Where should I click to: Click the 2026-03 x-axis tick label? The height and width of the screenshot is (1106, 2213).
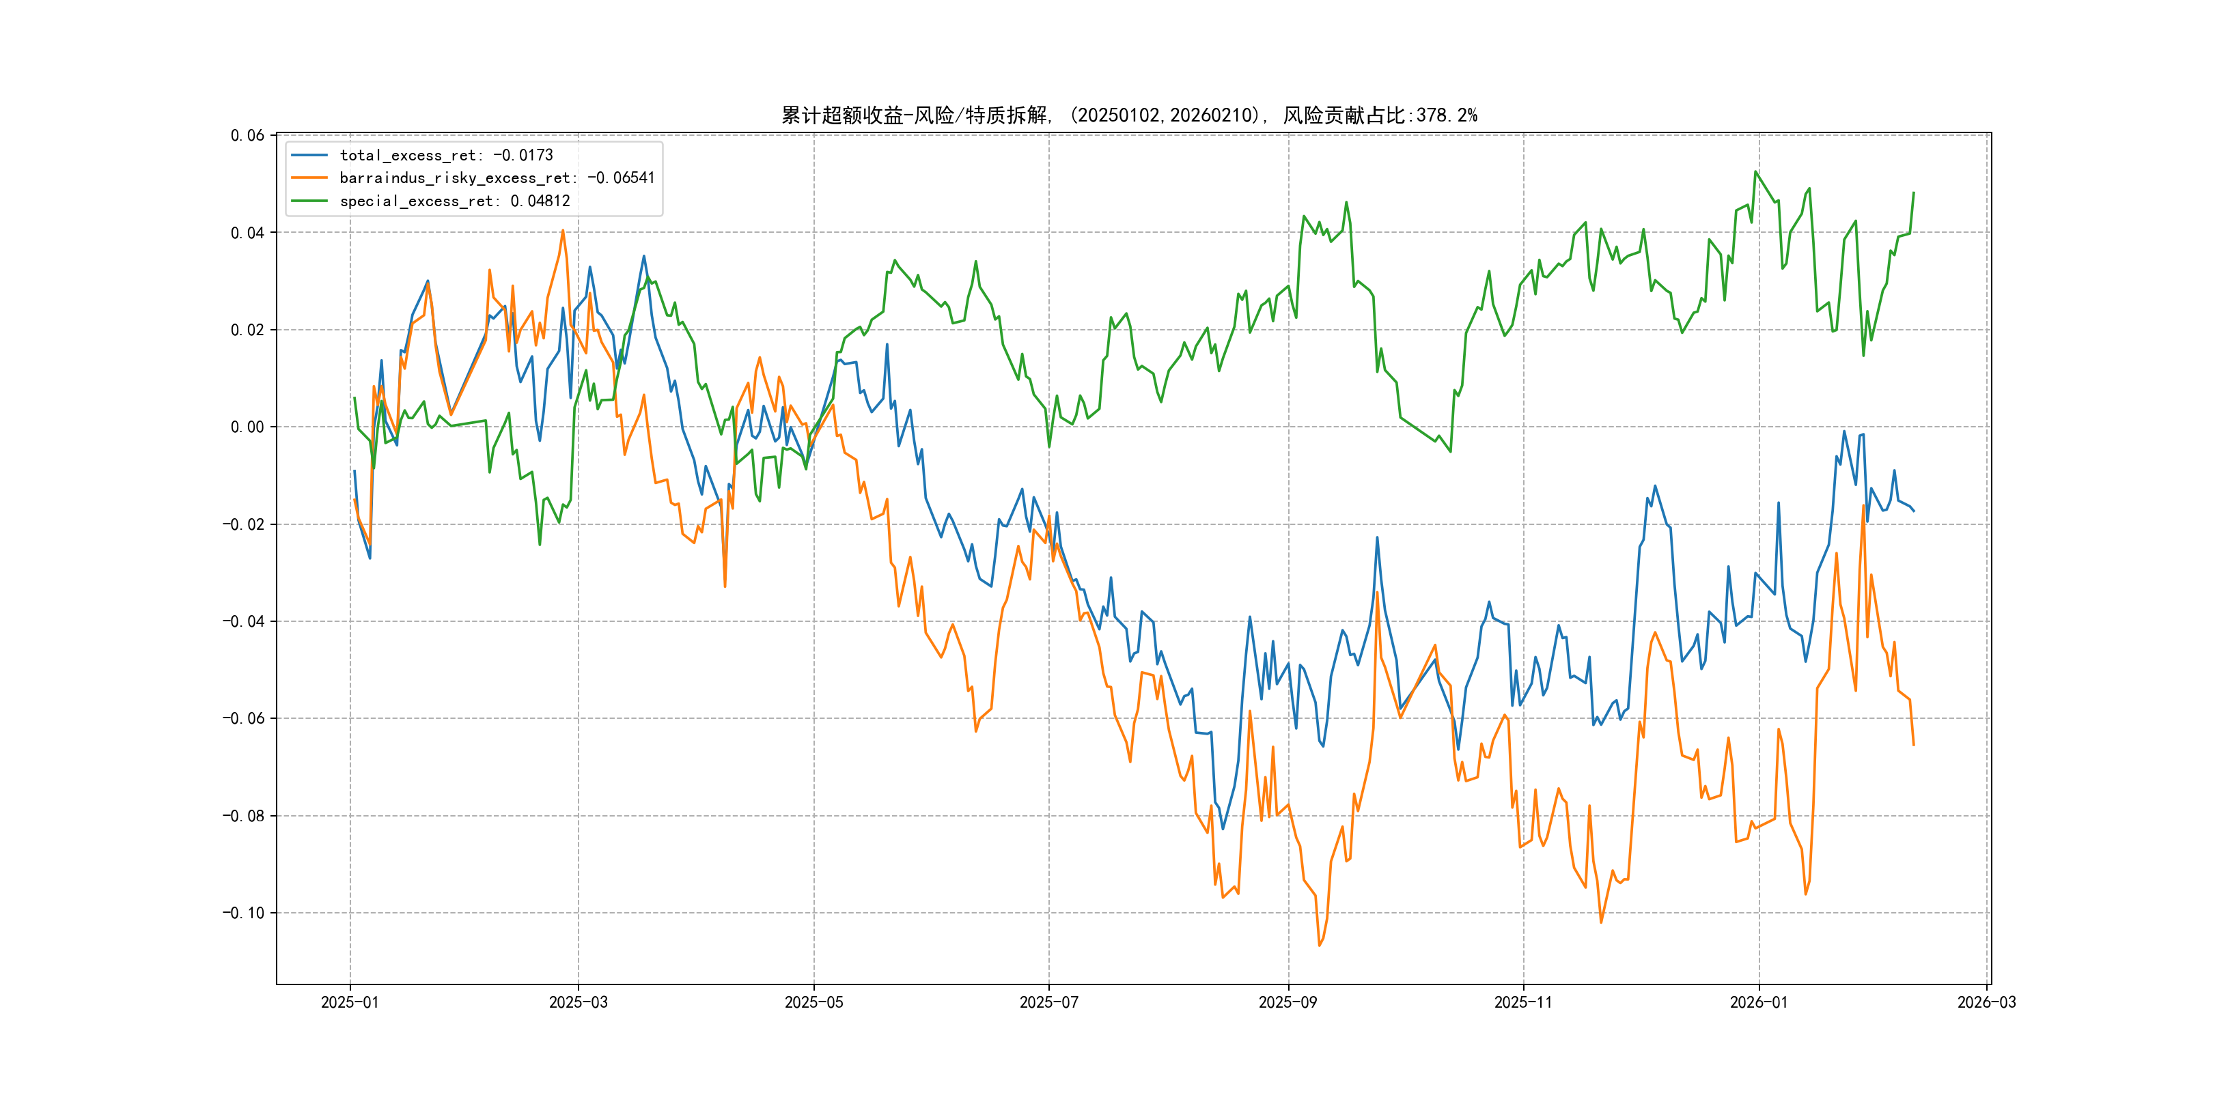1986,1002
